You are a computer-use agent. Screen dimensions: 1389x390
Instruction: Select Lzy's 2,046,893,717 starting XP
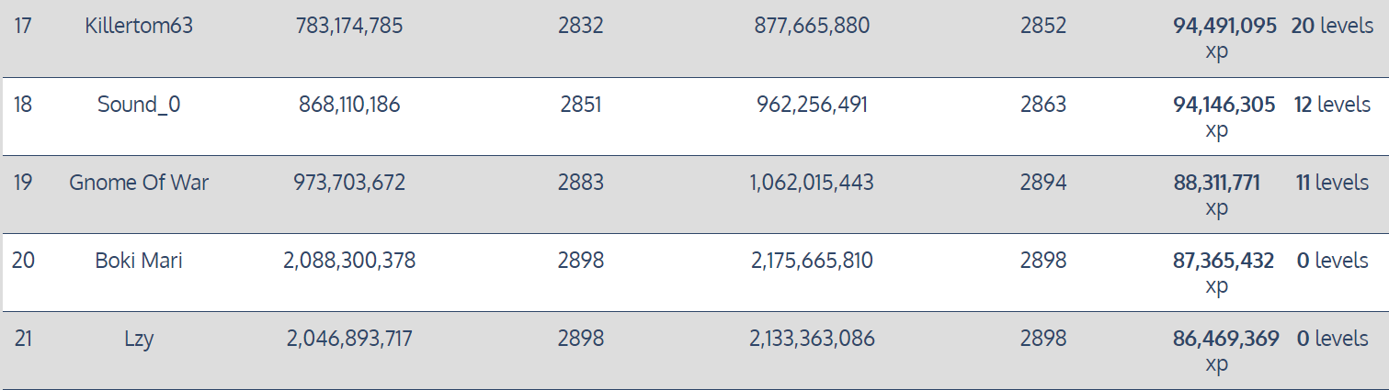point(349,340)
